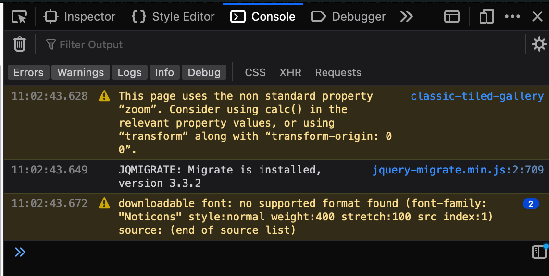
Task: Switch to the Style Editor tab
Action: click(x=173, y=16)
